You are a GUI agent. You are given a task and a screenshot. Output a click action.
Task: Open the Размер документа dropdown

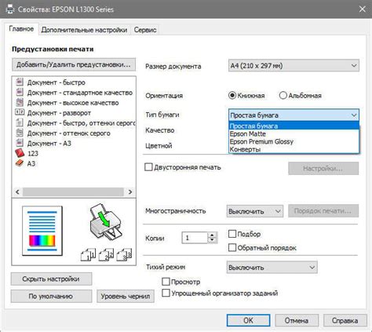[294, 65]
